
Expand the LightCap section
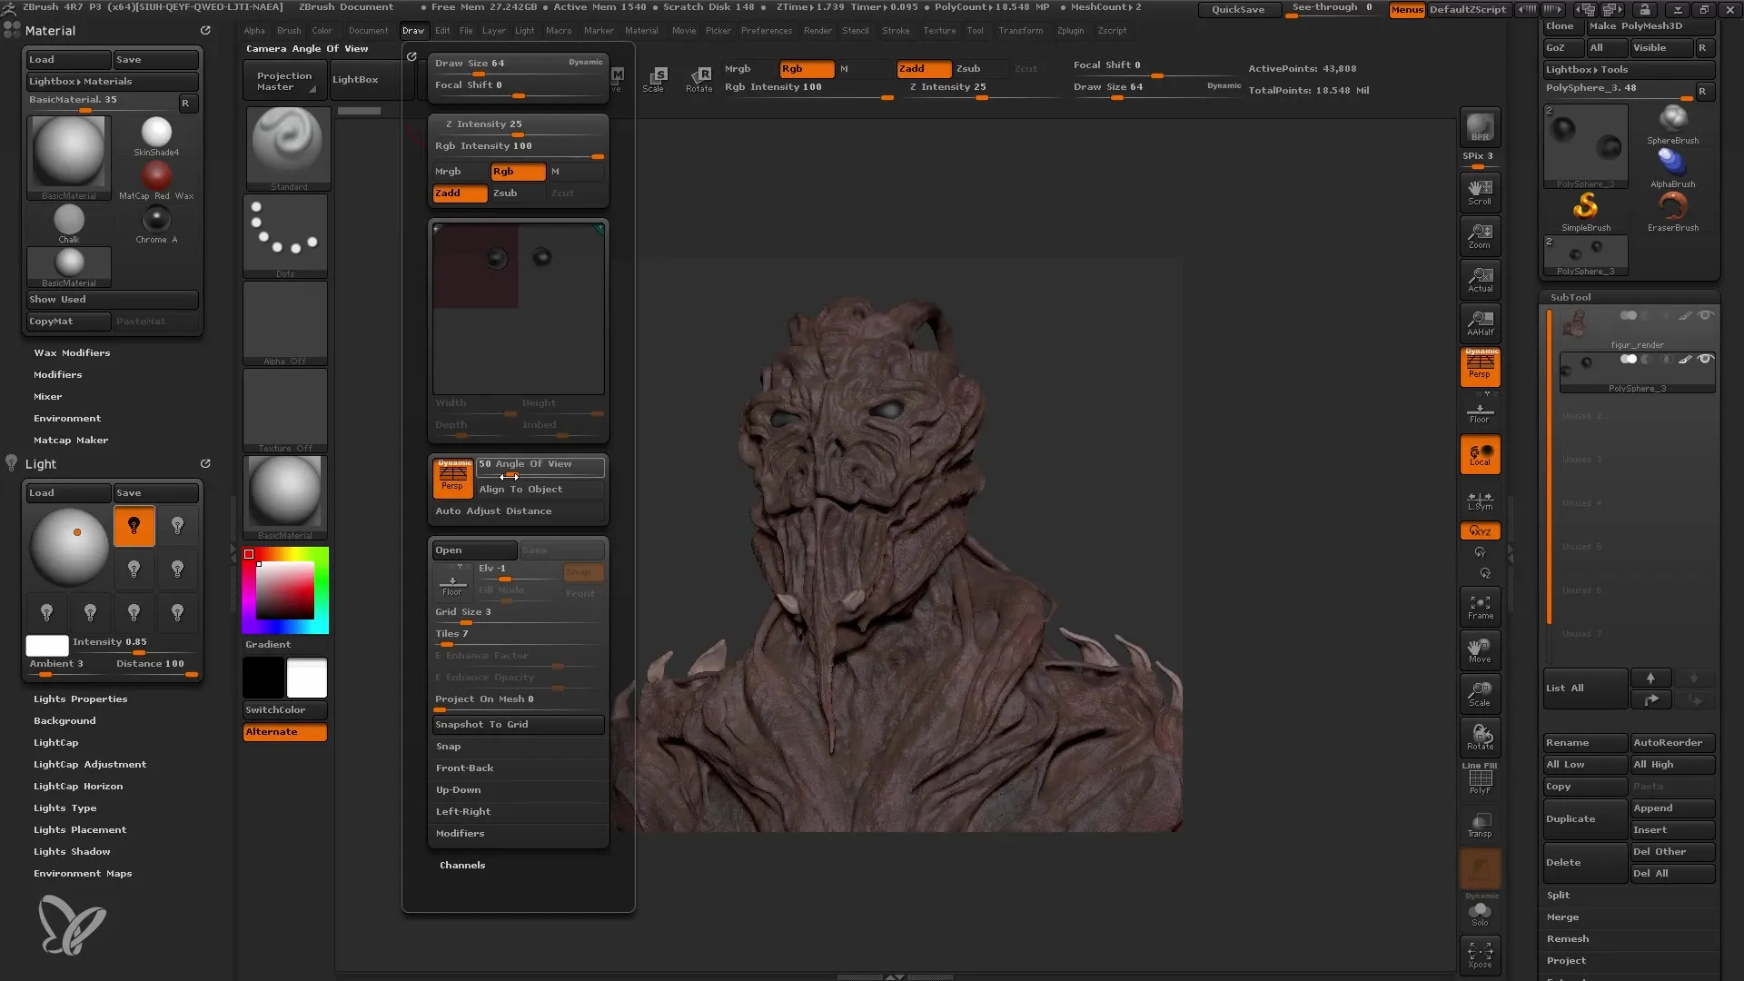coord(55,743)
